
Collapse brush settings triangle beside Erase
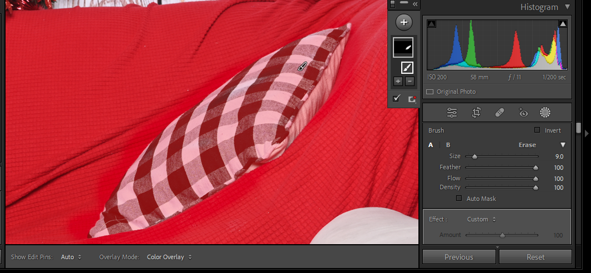click(563, 145)
